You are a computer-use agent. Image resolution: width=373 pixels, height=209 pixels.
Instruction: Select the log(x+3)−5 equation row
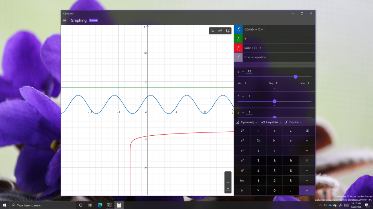(279, 48)
